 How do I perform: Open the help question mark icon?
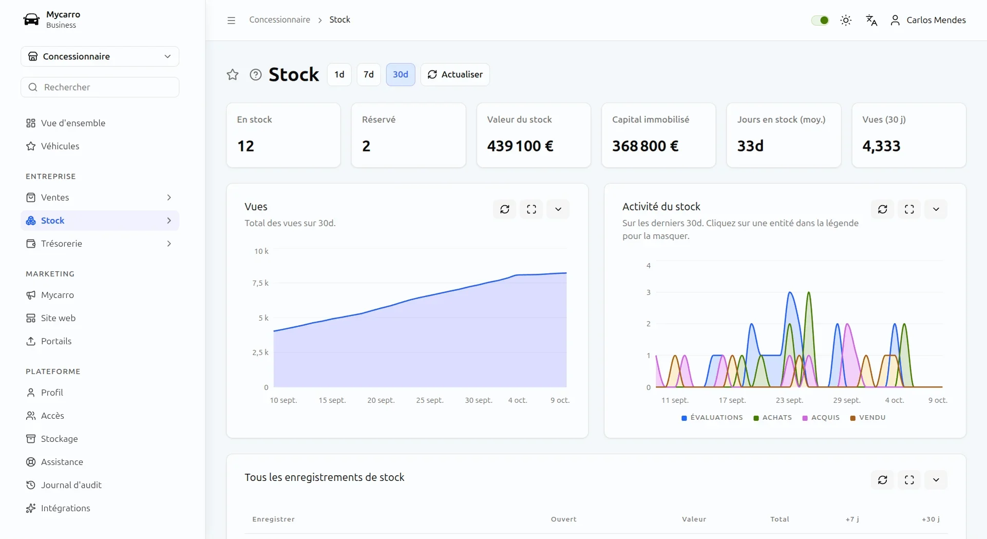[255, 75]
